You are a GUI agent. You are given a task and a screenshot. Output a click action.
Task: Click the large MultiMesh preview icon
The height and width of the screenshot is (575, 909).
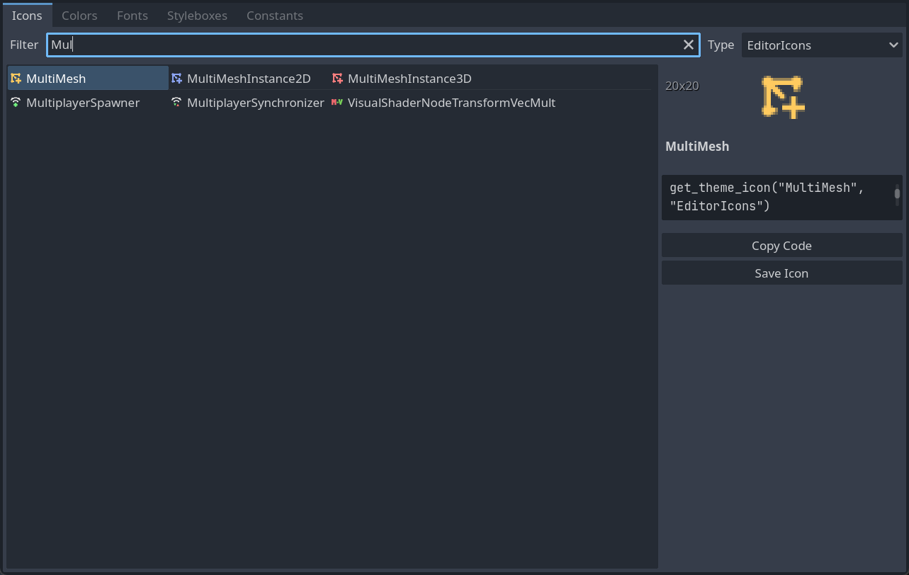783,97
